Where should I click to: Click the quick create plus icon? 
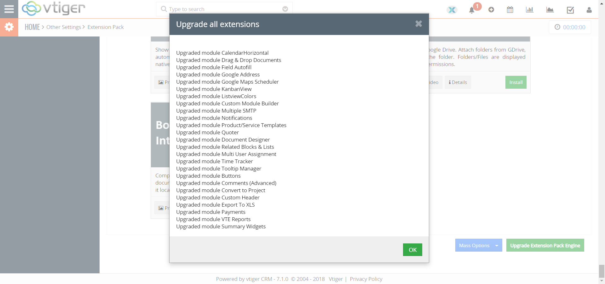click(491, 10)
